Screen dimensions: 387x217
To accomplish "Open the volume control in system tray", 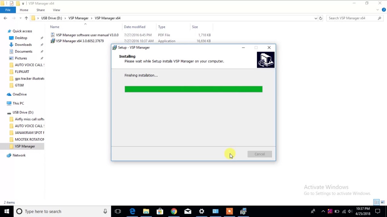I will coord(350,211).
